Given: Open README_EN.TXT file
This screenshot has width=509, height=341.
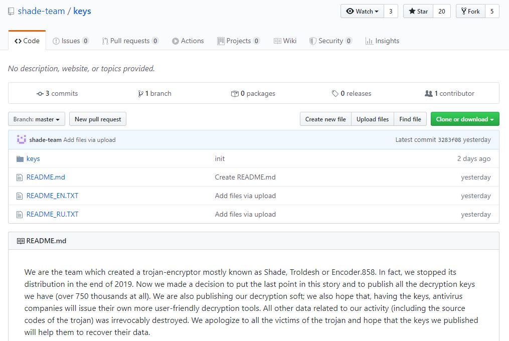Looking at the screenshot, I should (52, 196).
